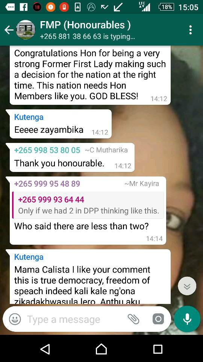
Task: Tap the Android home navigation button
Action: click(101, 349)
